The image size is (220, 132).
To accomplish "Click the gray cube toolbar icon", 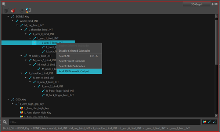I will click(x=6, y=11).
